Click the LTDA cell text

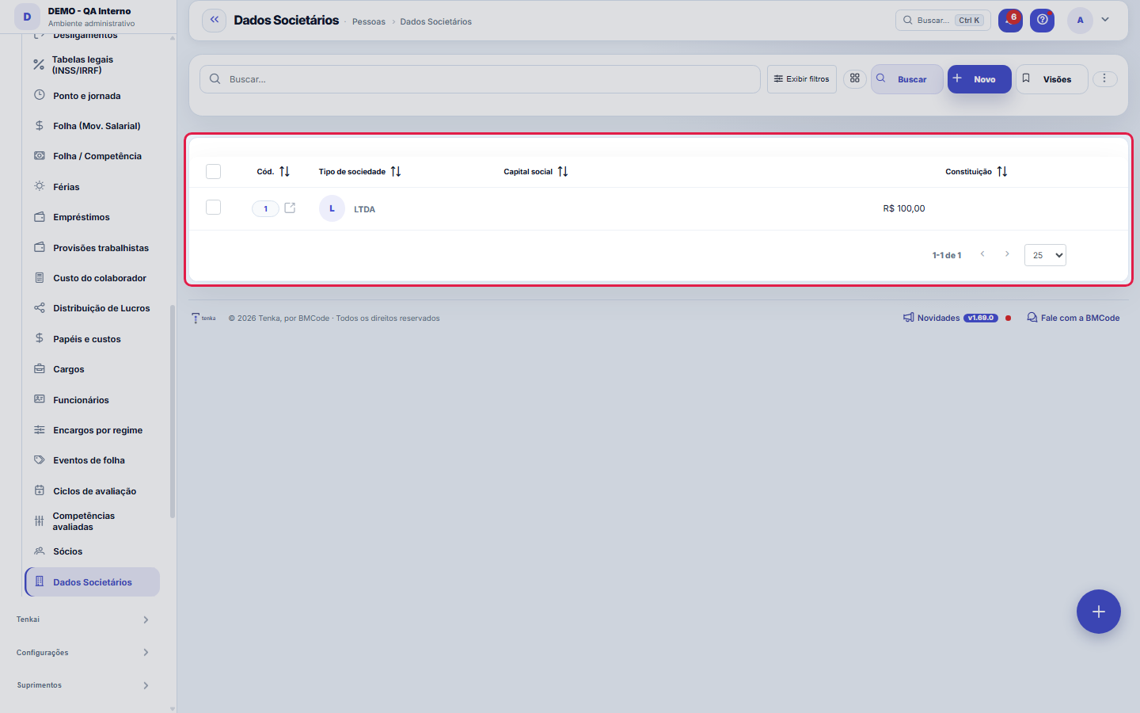364,209
